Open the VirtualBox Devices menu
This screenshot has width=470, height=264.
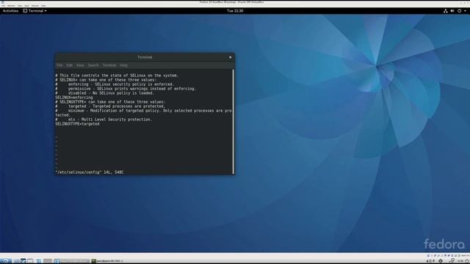[35, 6]
